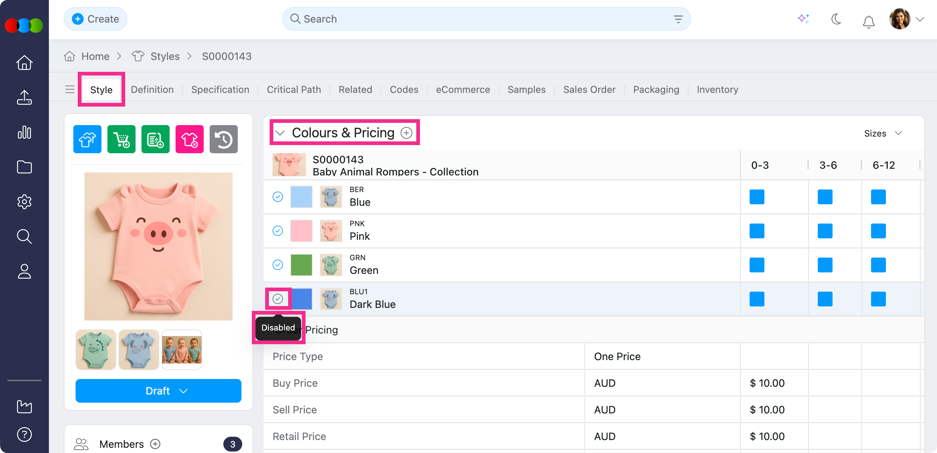Click the green add-to-cart icon
This screenshot has height=453, width=937.
[x=121, y=139]
